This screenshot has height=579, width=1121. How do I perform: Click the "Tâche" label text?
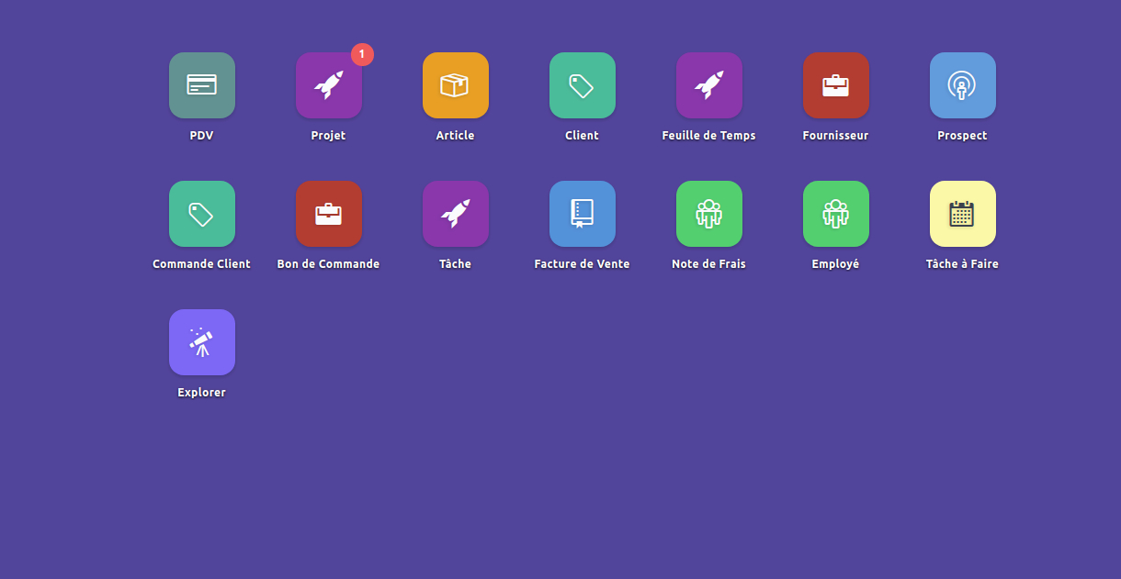pos(456,264)
